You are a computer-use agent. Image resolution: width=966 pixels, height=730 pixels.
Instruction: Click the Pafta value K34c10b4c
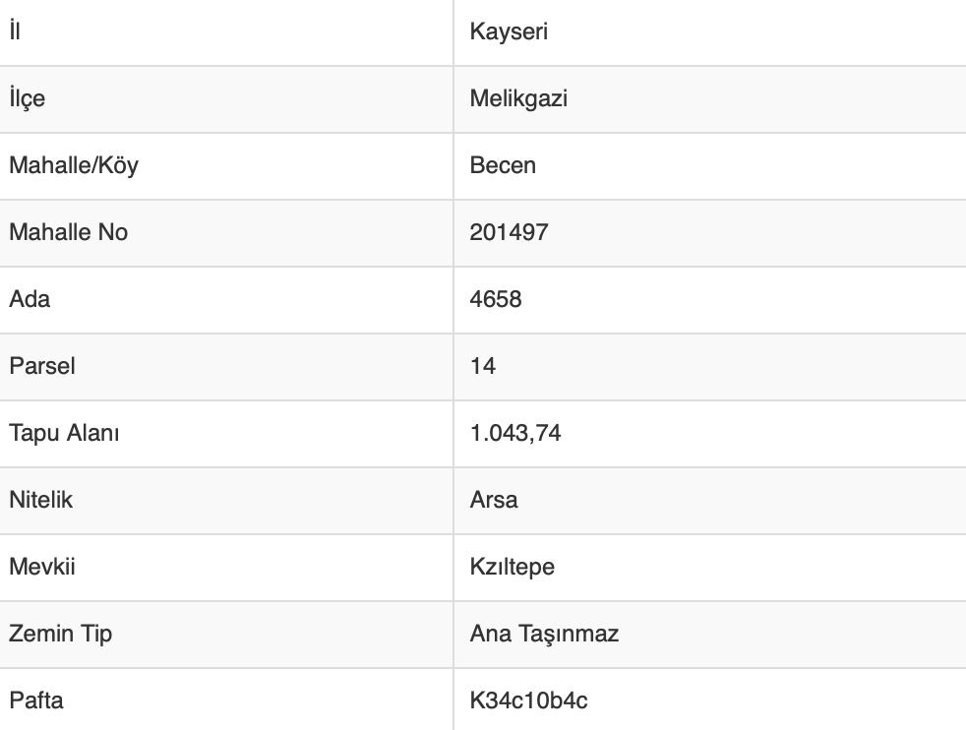coord(528,700)
